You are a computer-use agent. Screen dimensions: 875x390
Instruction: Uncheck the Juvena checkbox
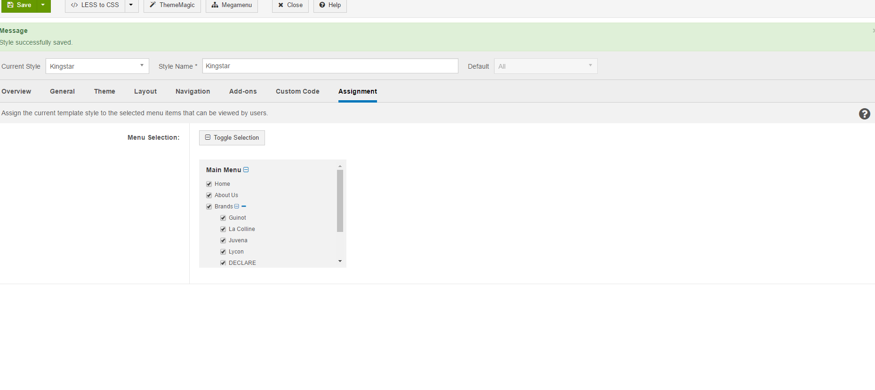(x=223, y=240)
